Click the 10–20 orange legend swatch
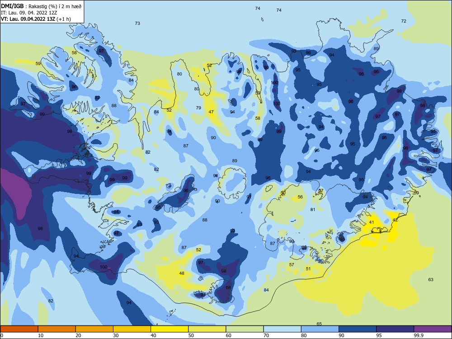 tap(57, 329)
